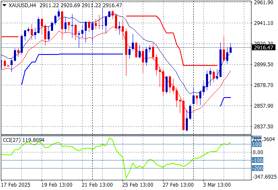The height and width of the screenshot is (190, 278).
Task: Click the -347.6925 CCI scale minimum
Action: [264, 177]
